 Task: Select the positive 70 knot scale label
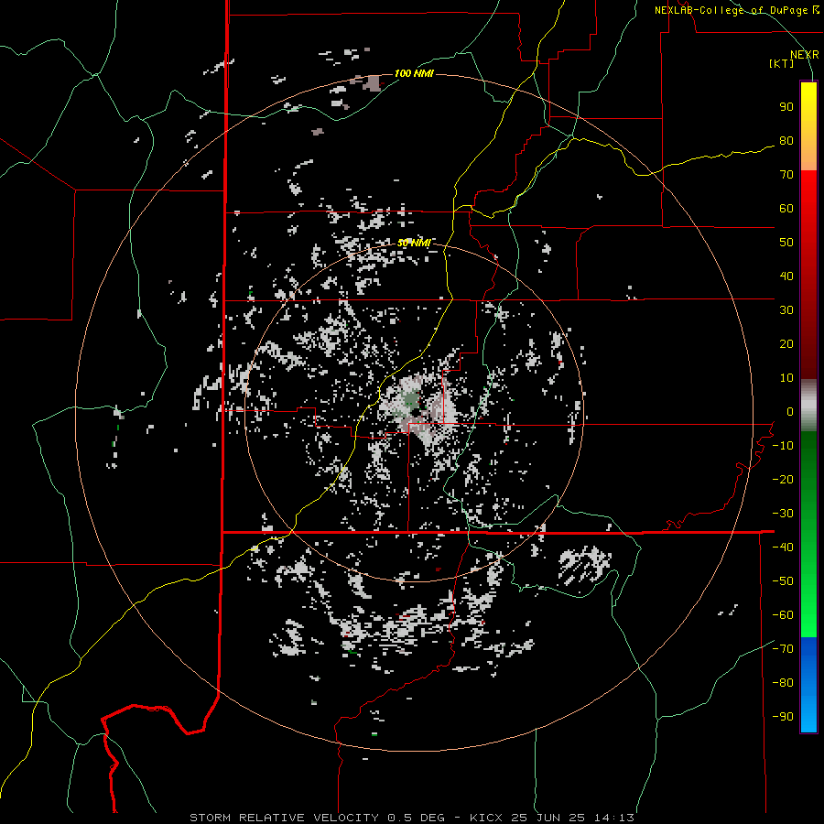click(x=786, y=175)
